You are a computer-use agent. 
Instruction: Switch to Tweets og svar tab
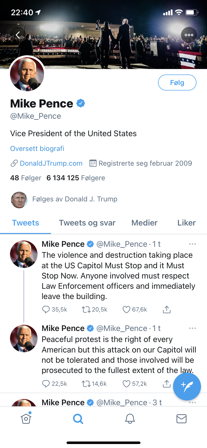[x=87, y=223]
